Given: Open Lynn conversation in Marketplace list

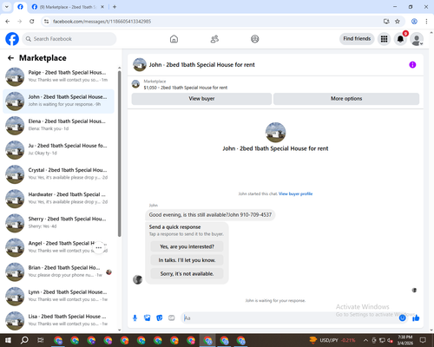Looking at the screenshot, I should [x=58, y=297].
